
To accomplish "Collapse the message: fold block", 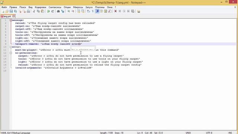I will [x=11, y=20].
